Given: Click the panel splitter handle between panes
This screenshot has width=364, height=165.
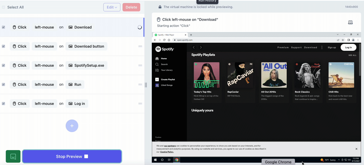Looking at the screenshot, I should coord(146,85).
